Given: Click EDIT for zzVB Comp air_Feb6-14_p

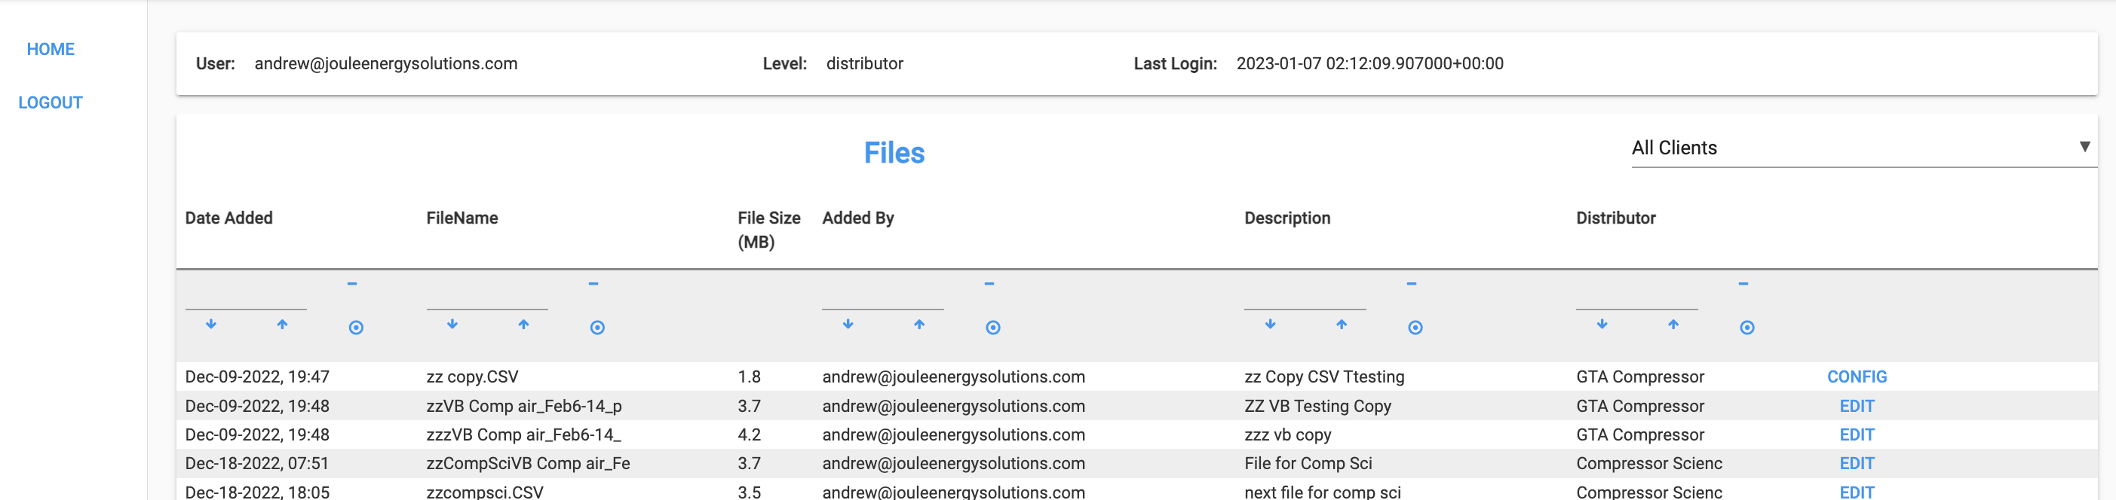Looking at the screenshot, I should click(1857, 407).
